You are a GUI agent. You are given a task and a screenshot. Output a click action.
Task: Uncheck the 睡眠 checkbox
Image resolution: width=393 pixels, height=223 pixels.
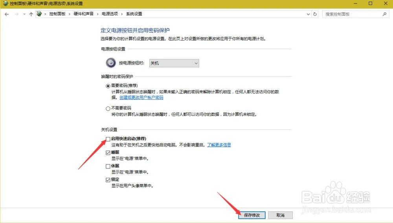(108, 153)
